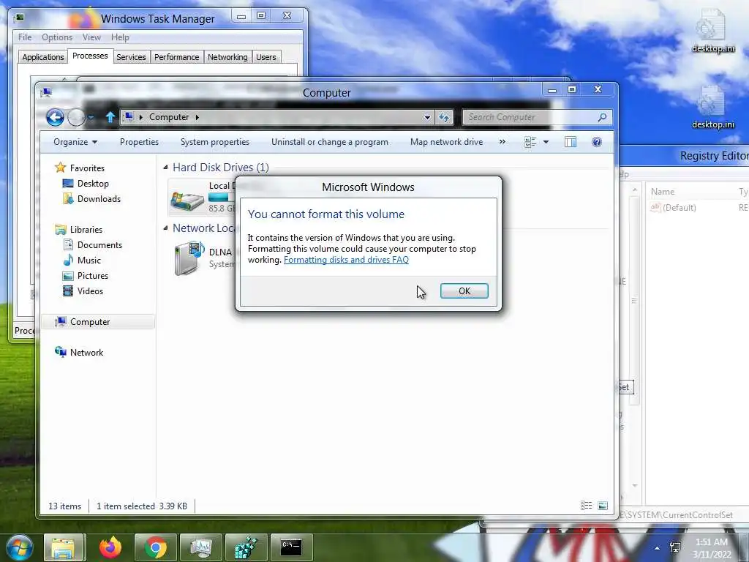749x562 pixels.
Task: Switch to Command Prompt on the taskbar
Action: [x=291, y=547]
